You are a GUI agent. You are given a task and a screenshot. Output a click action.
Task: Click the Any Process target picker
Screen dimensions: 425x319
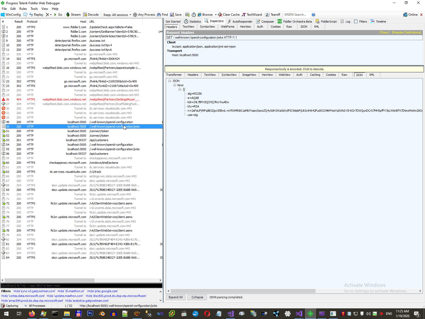pos(144,15)
